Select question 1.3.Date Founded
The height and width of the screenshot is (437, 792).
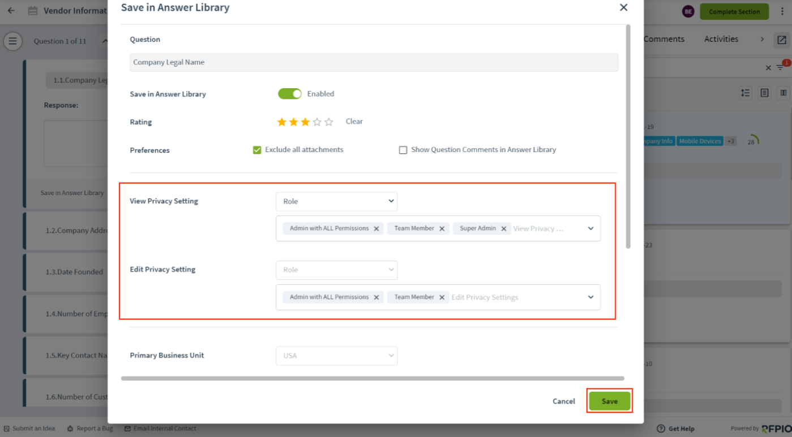point(74,272)
